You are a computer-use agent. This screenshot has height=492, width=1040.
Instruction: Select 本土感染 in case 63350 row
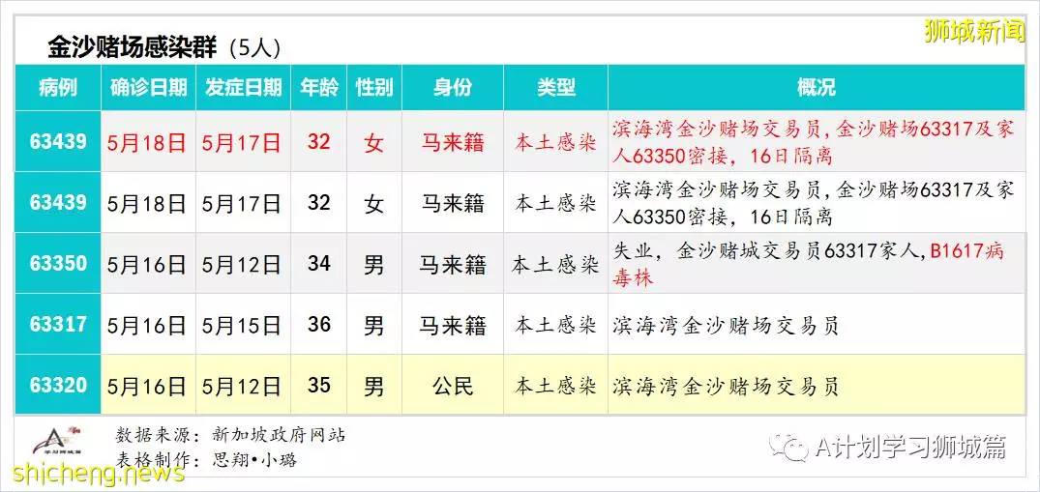click(x=556, y=265)
